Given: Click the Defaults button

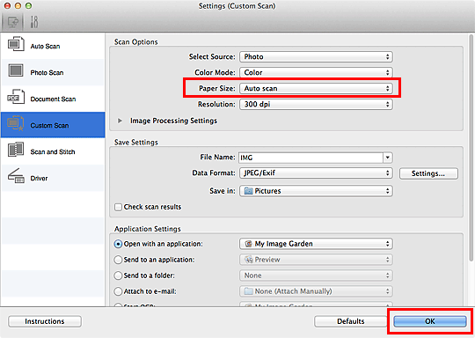Looking at the screenshot, I should point(350,321).
